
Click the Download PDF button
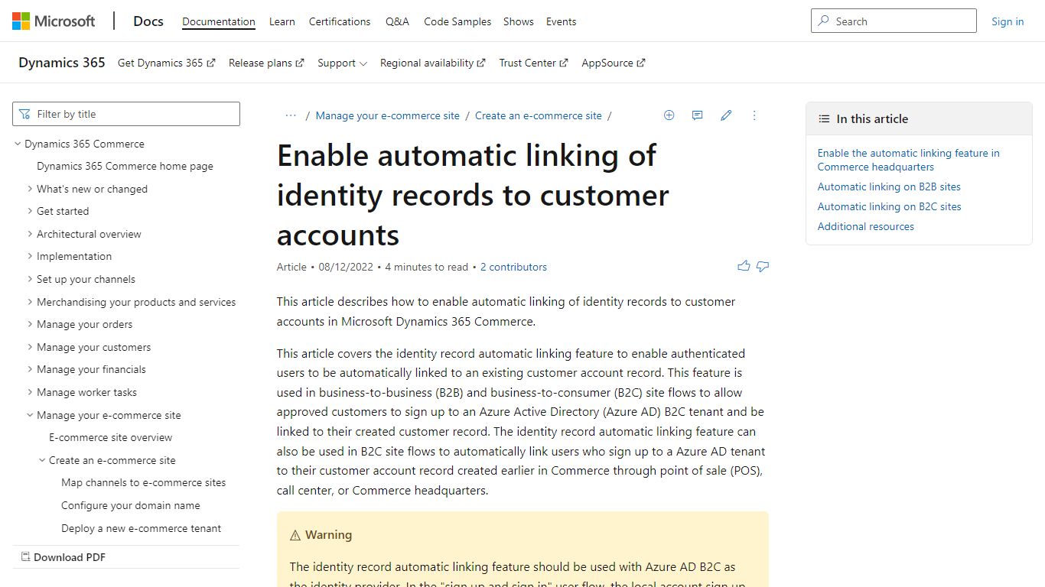63,557
